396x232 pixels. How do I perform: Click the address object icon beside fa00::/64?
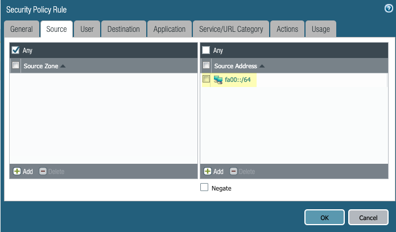[218, 80]
